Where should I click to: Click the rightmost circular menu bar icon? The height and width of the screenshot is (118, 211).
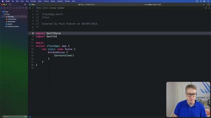click(x=208, y=1)
